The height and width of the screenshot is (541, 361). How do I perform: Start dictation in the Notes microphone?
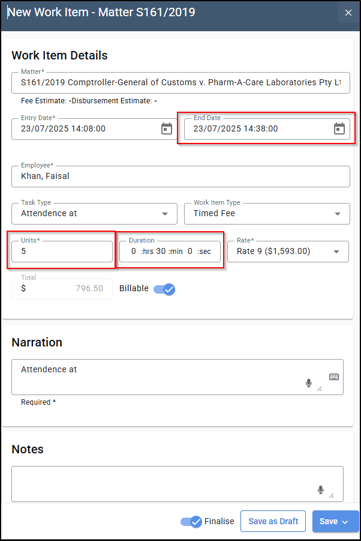coord(321,490)
